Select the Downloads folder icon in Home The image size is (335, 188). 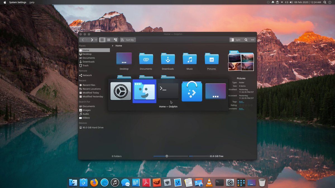[168, 59]
